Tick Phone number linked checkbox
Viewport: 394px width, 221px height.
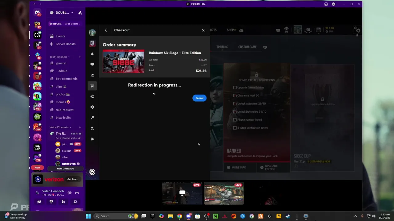point(235,120)
